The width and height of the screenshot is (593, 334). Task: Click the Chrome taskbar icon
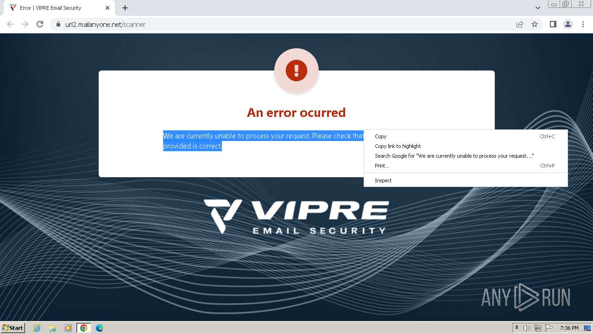(84, 328)
